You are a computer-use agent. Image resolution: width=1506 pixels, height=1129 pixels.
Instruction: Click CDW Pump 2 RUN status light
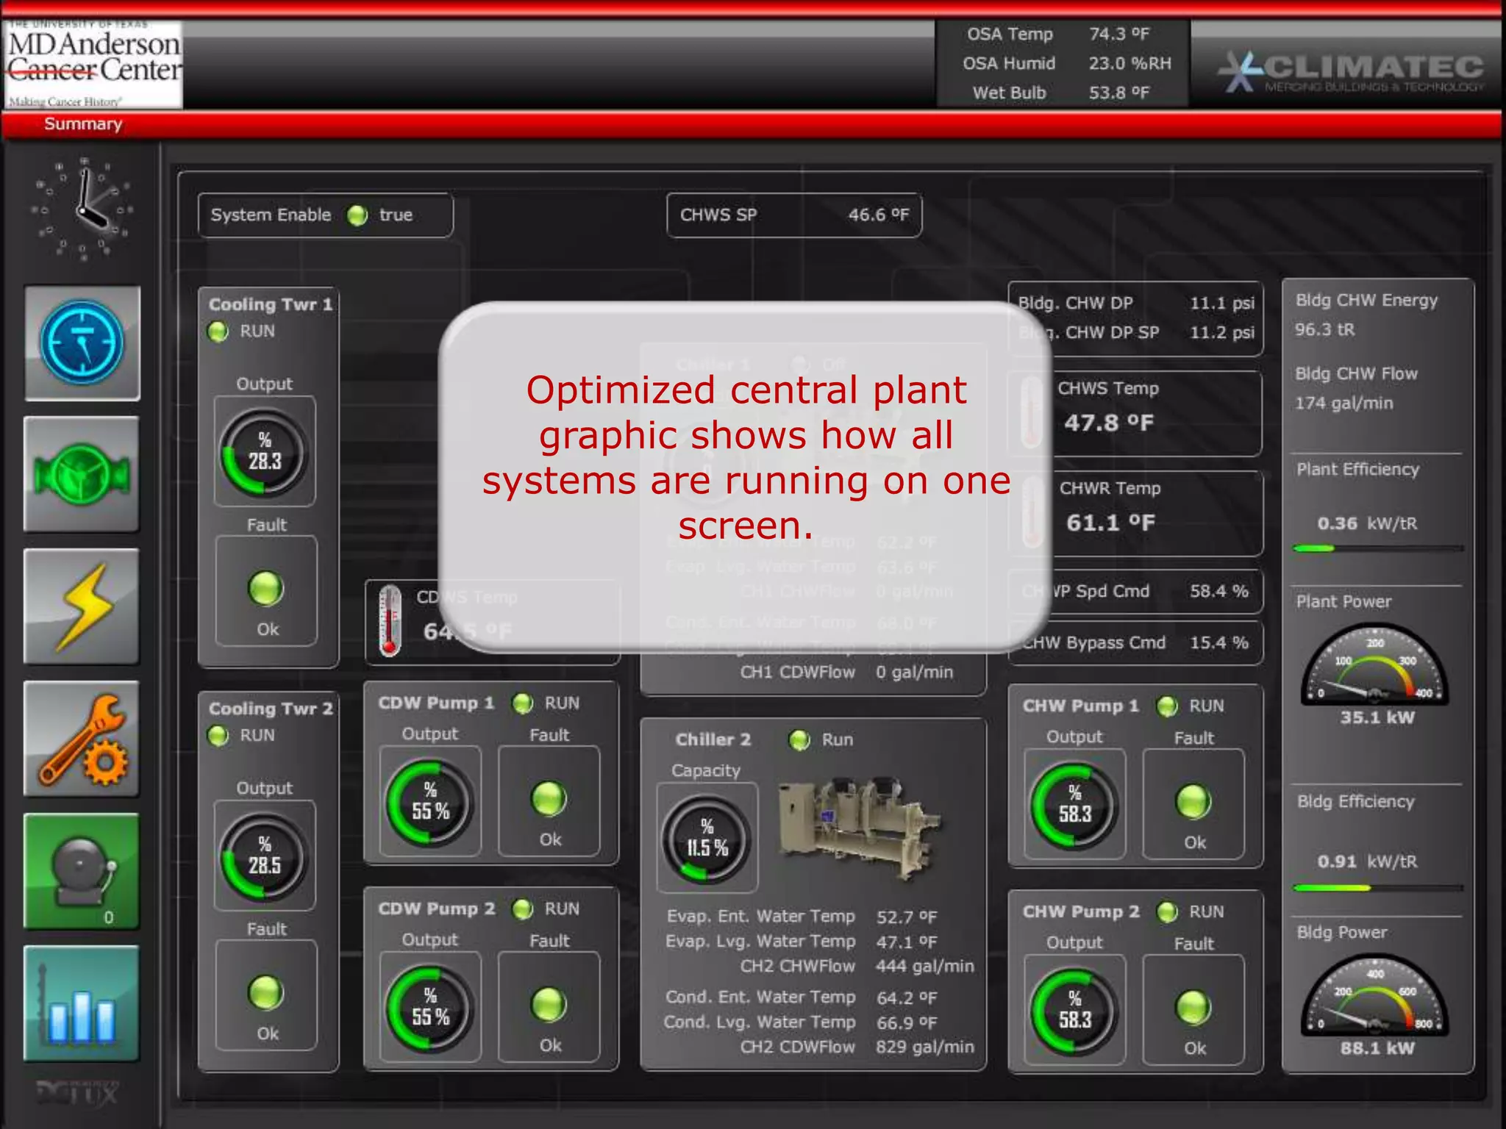523,909
